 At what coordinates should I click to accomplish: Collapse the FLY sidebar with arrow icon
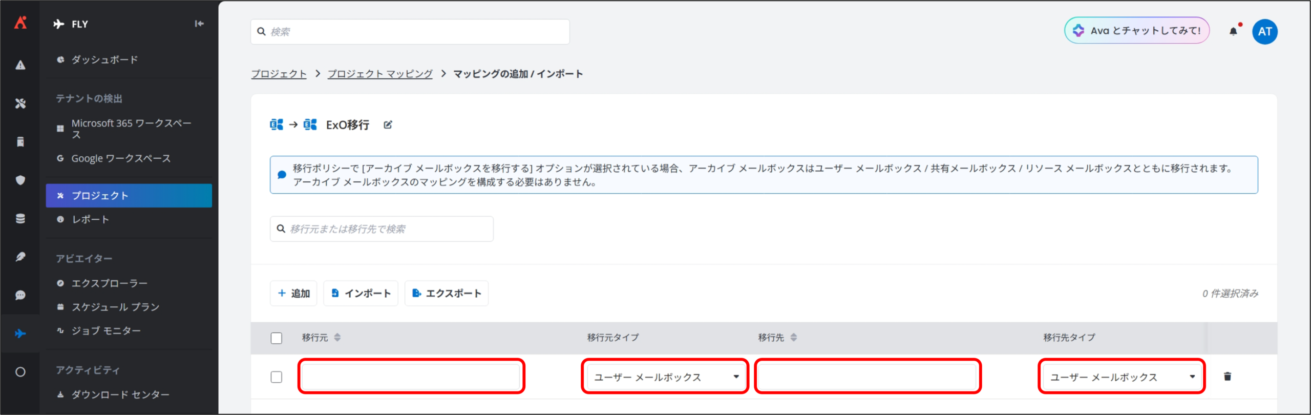[199, 24]
